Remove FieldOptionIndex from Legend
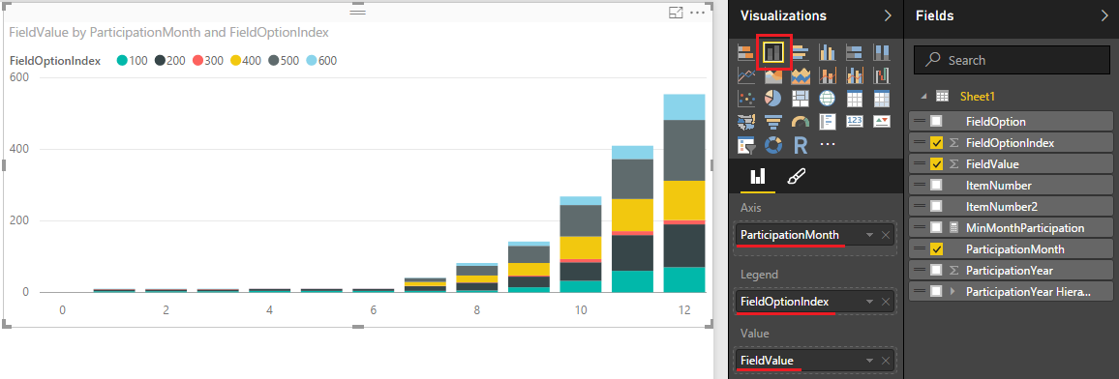1119x379 pixels. (x=886, y=302)
